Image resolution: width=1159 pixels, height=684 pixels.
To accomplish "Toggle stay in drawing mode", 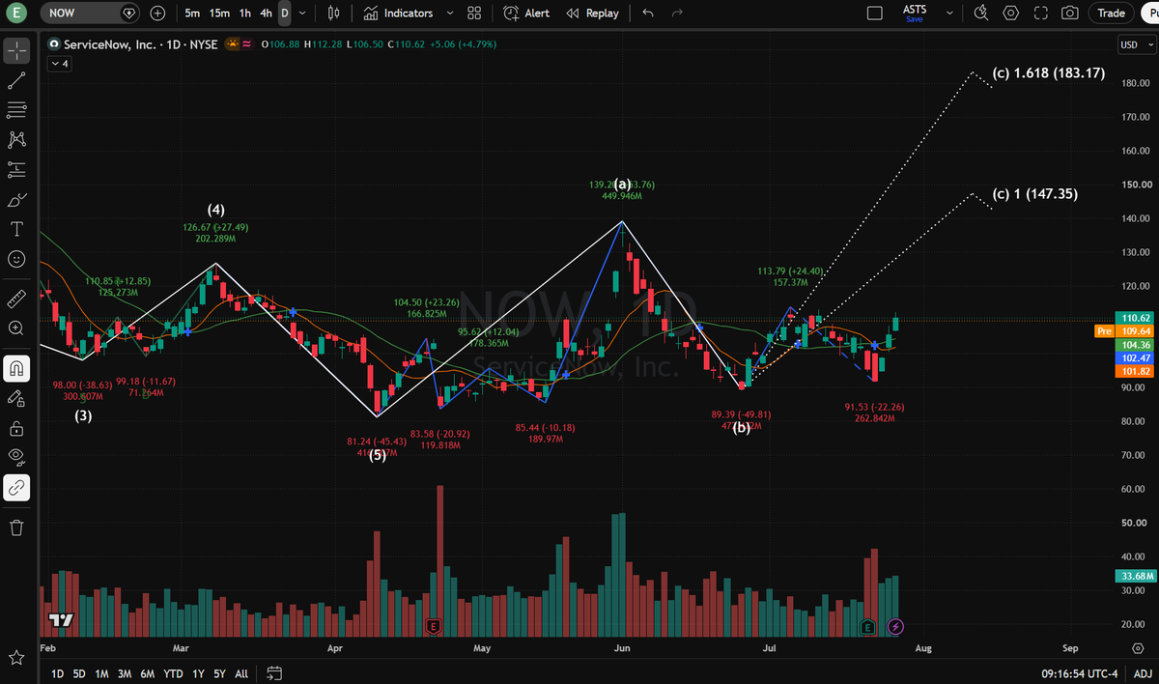I will tap(16, 397).
